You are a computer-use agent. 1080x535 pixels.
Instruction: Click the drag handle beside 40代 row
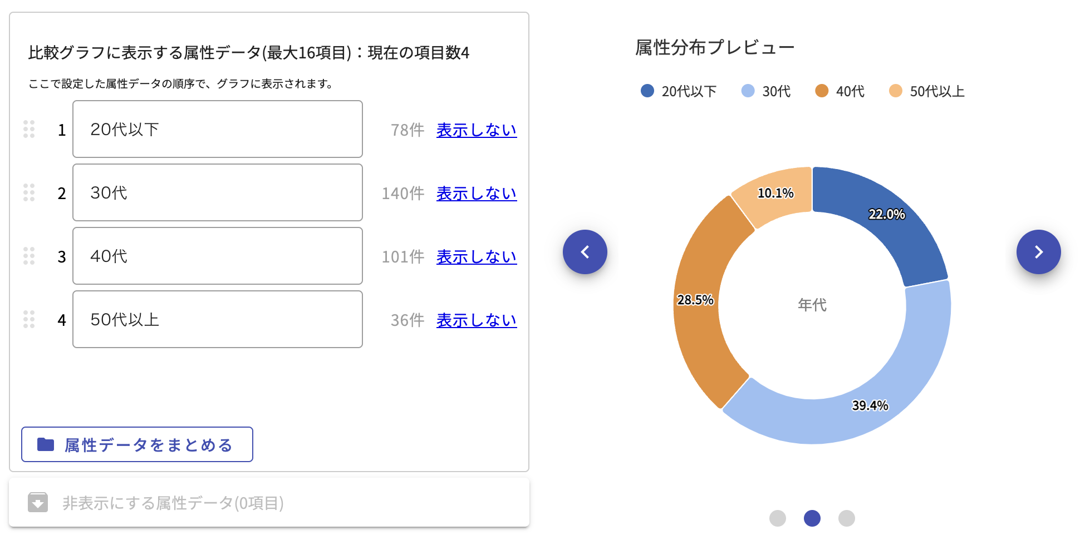click(x=29, y=256)
